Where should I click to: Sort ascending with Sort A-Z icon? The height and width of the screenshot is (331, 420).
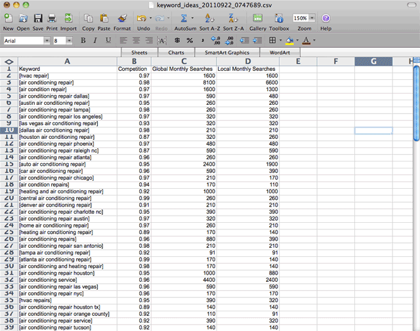(x=209, y=18)
